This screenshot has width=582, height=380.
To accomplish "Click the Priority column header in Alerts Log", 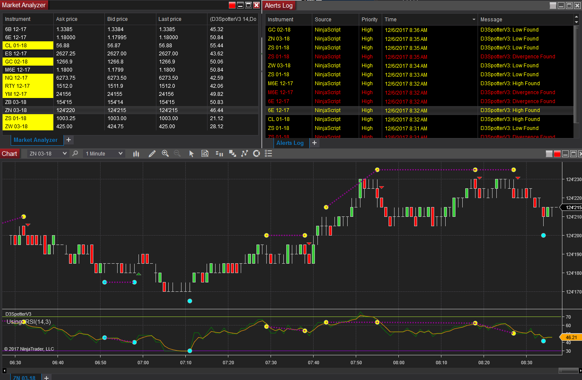I will tap(370, 20).
